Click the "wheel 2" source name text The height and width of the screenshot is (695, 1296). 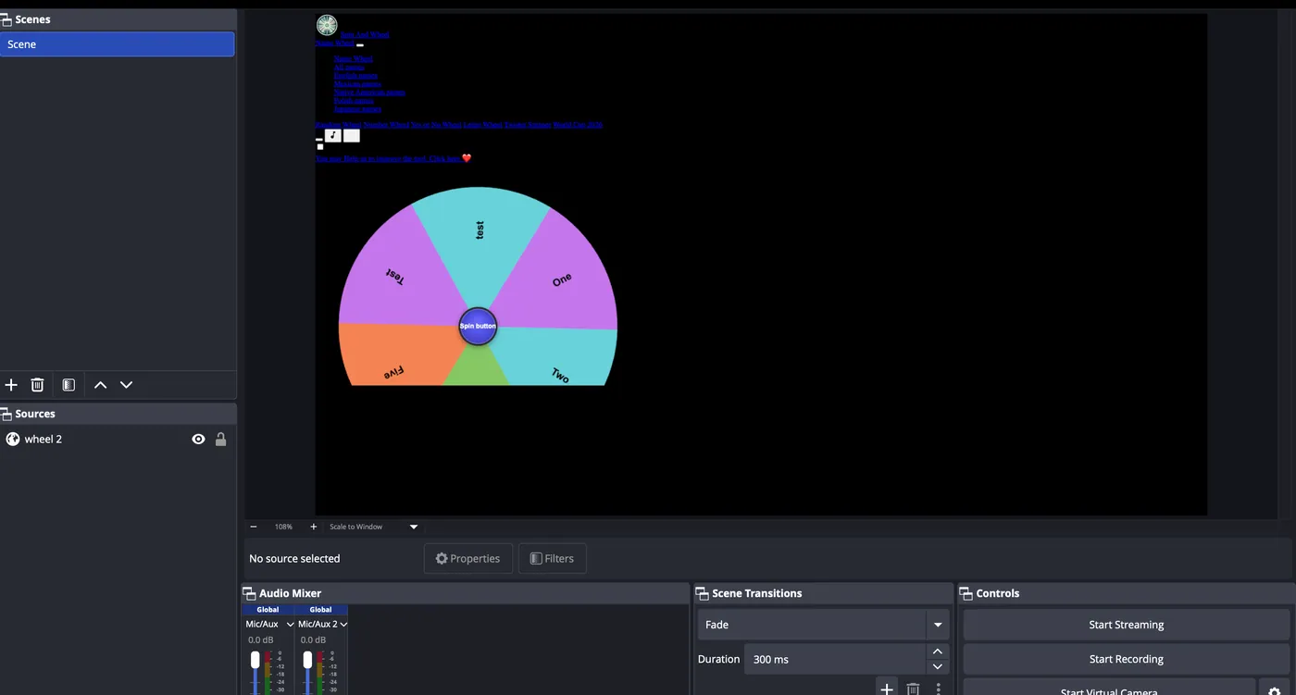click(44, 440)
